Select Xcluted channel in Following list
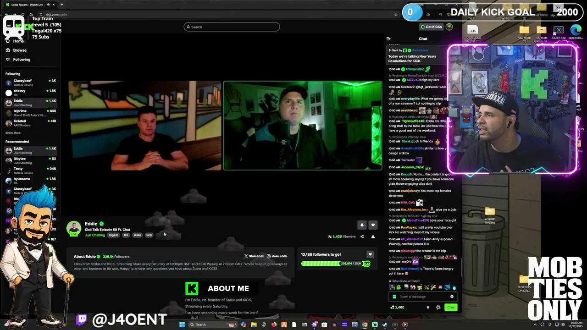The height and width of the screenshot is (330, 587). [30, 123]
